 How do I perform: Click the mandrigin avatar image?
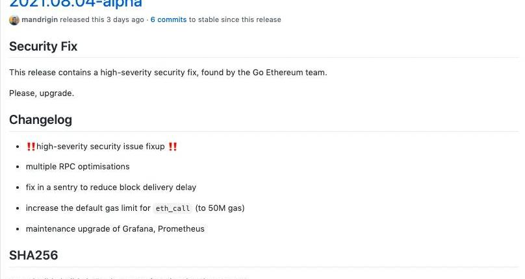tap(14, 20)
